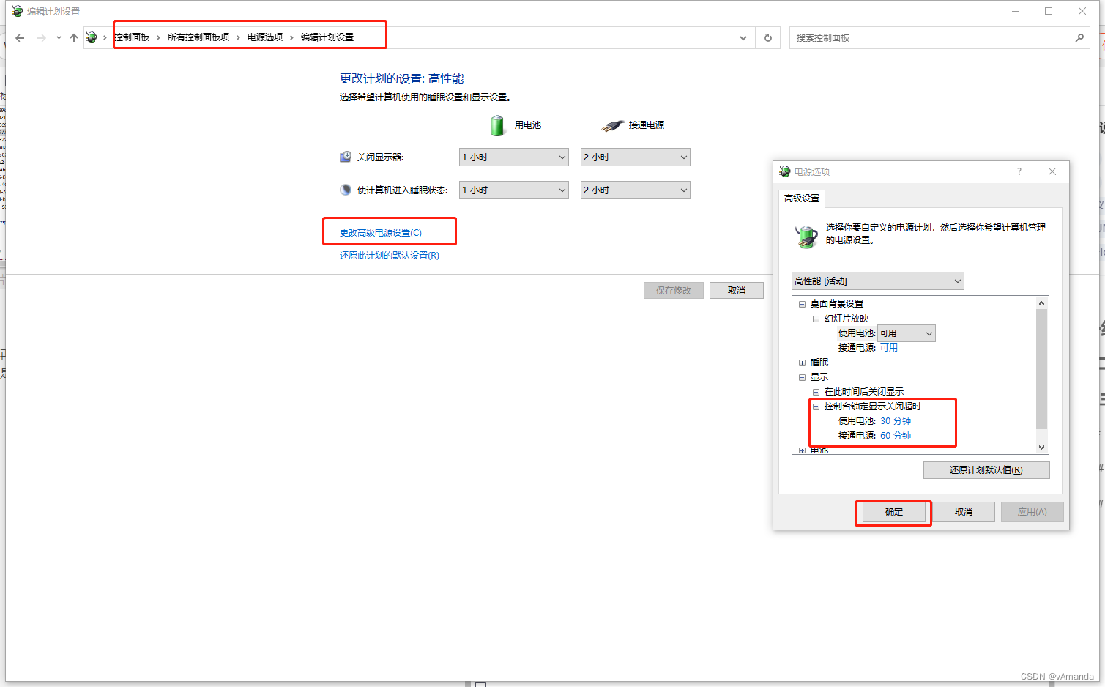
Task: Click the 关闭显示器 monitor icon
Action: pos(346,157)
